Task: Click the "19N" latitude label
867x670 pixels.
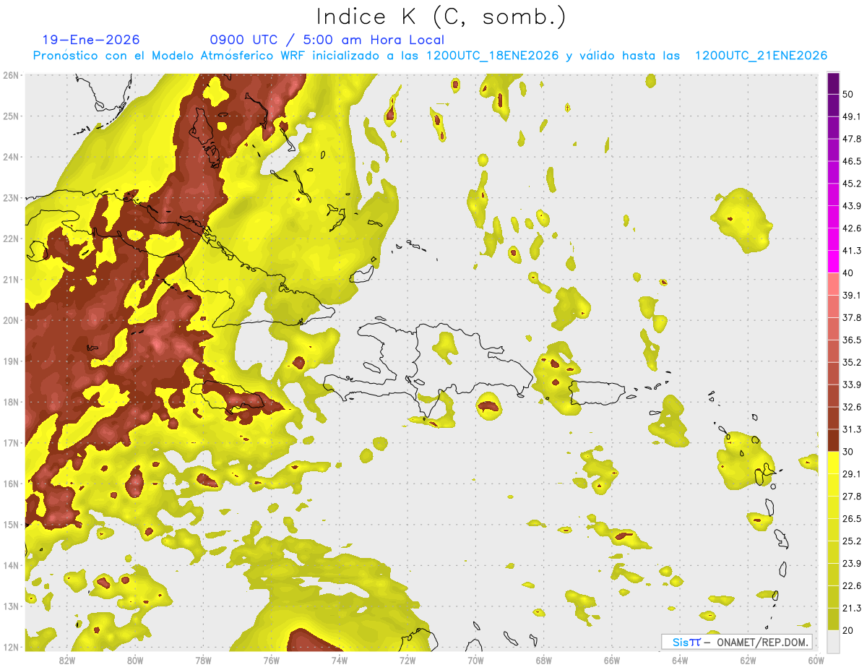Action: click(12, 361)
